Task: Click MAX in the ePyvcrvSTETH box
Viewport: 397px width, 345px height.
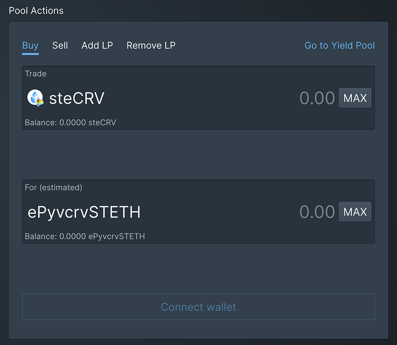Action: pos(355,212)
